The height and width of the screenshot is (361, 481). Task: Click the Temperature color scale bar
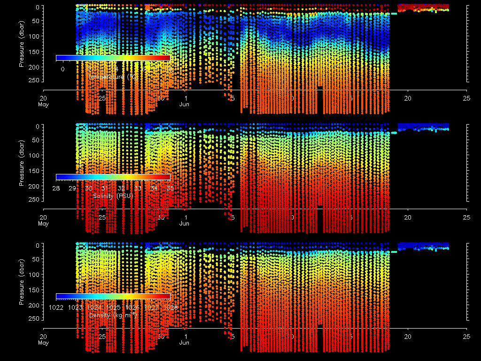(113, 57)
